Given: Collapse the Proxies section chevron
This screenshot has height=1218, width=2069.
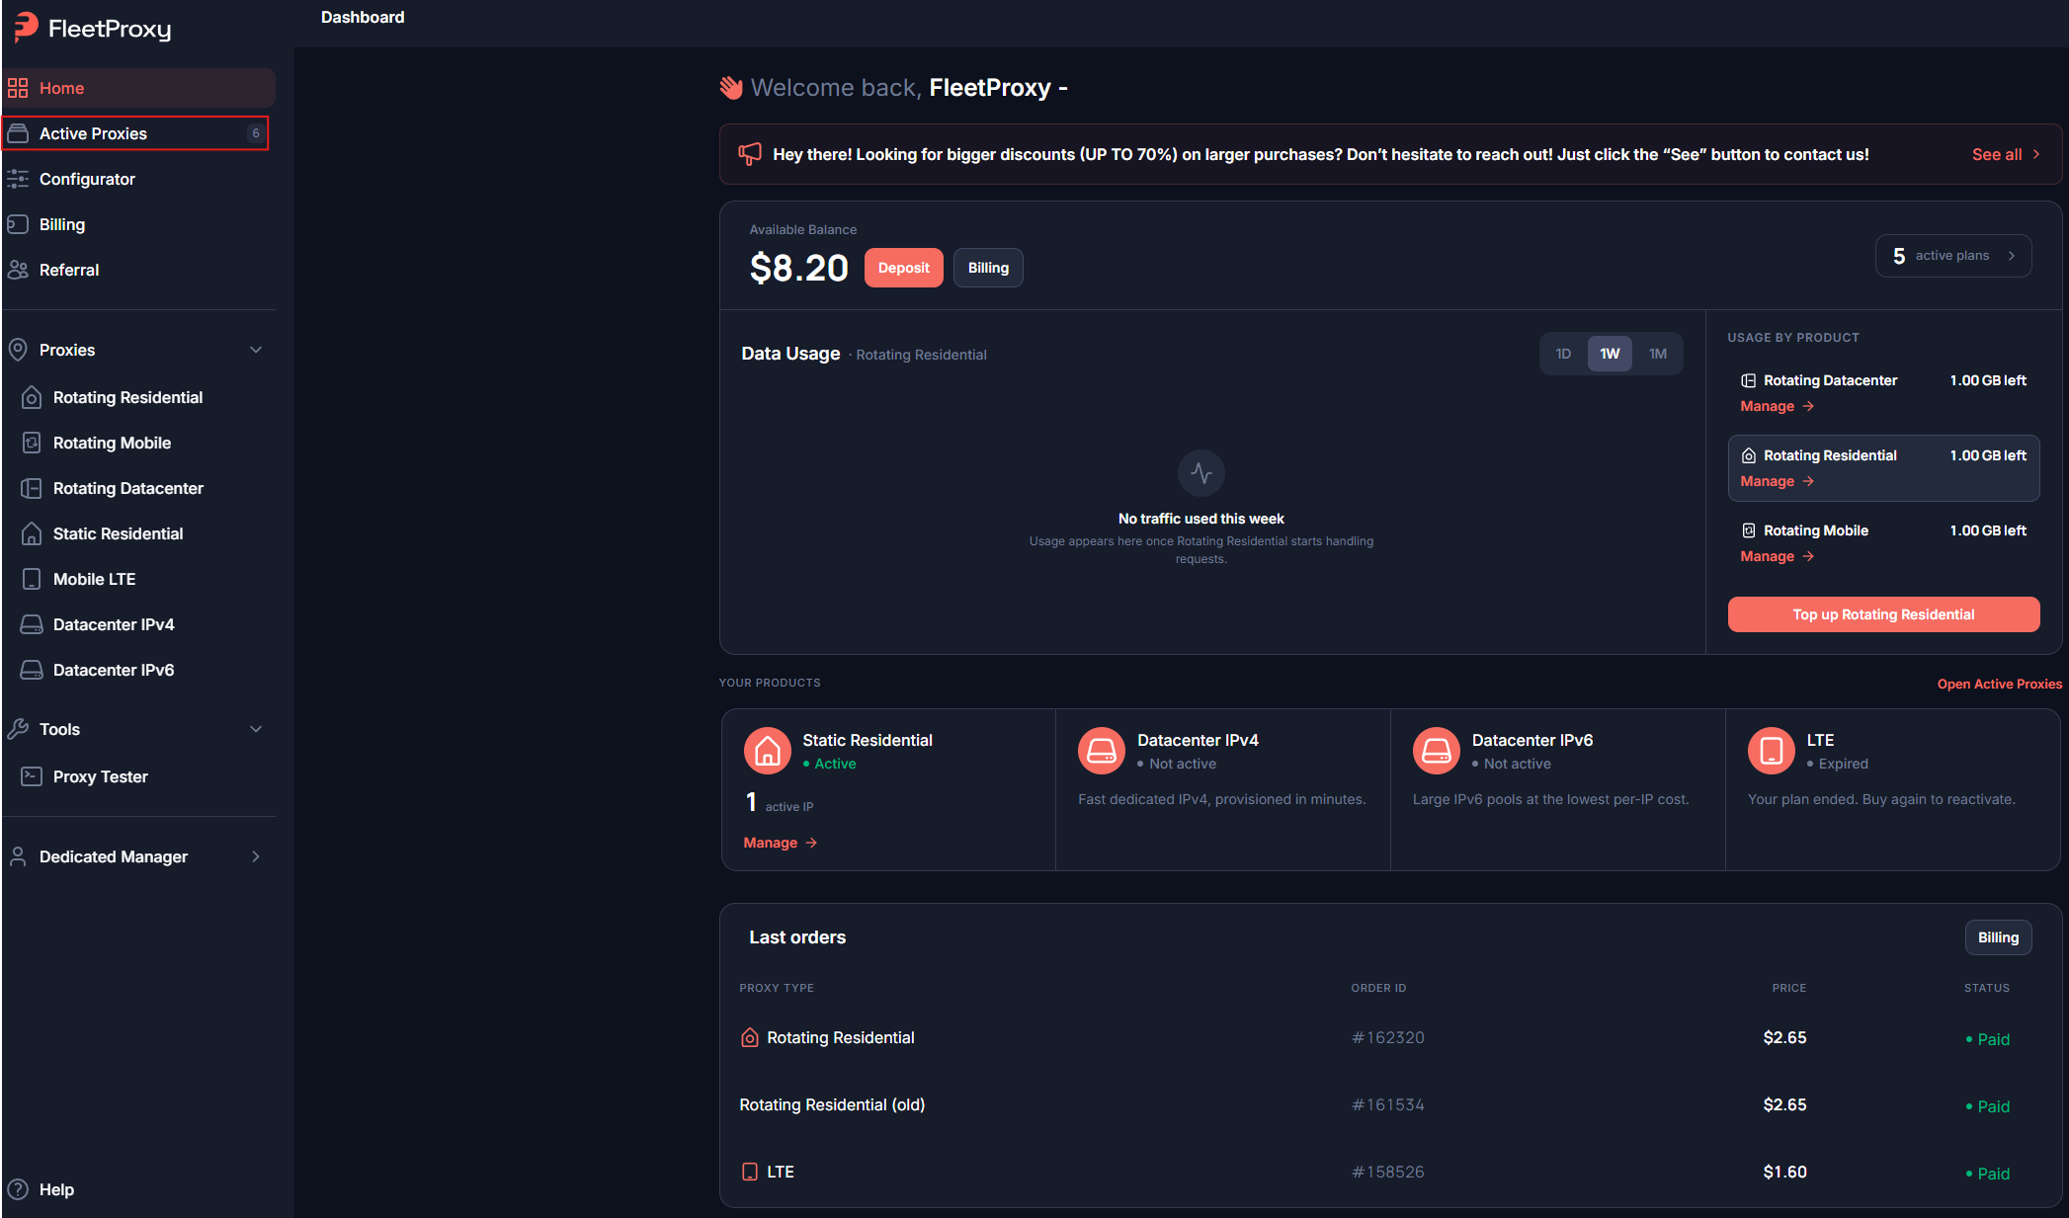Looking at the screenshot, I should (256, 350).
